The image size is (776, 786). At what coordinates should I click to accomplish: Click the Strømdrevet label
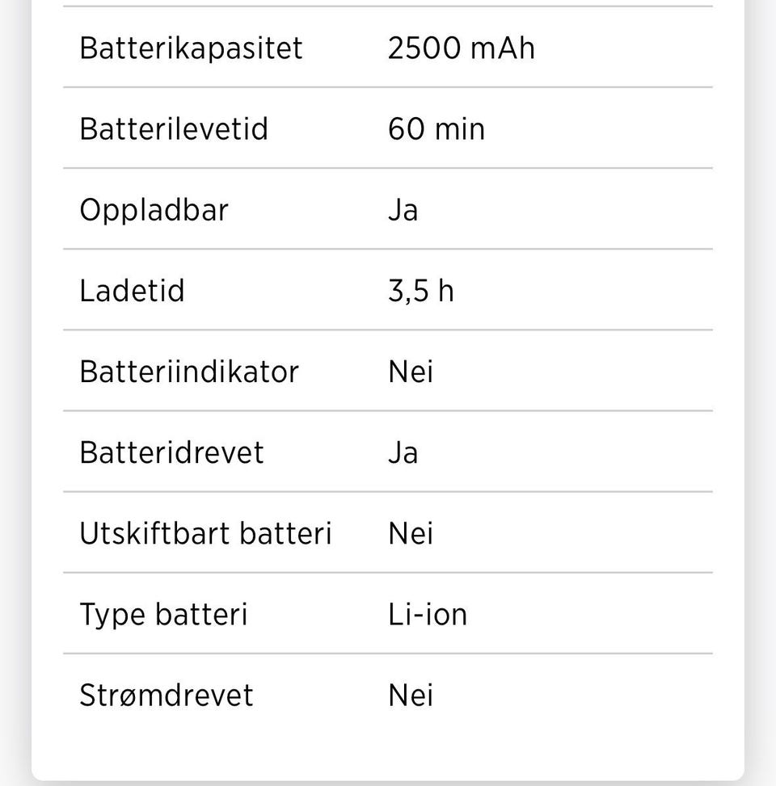click(x=167, y=696)
